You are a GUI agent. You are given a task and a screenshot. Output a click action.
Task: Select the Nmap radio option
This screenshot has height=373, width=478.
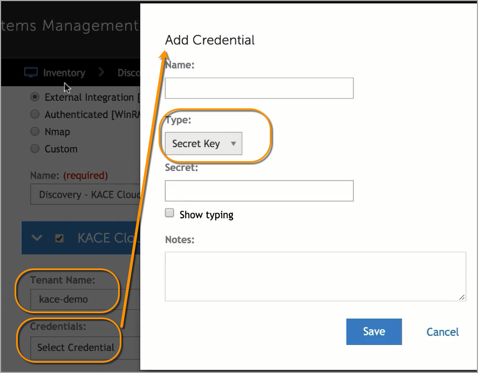35,132
